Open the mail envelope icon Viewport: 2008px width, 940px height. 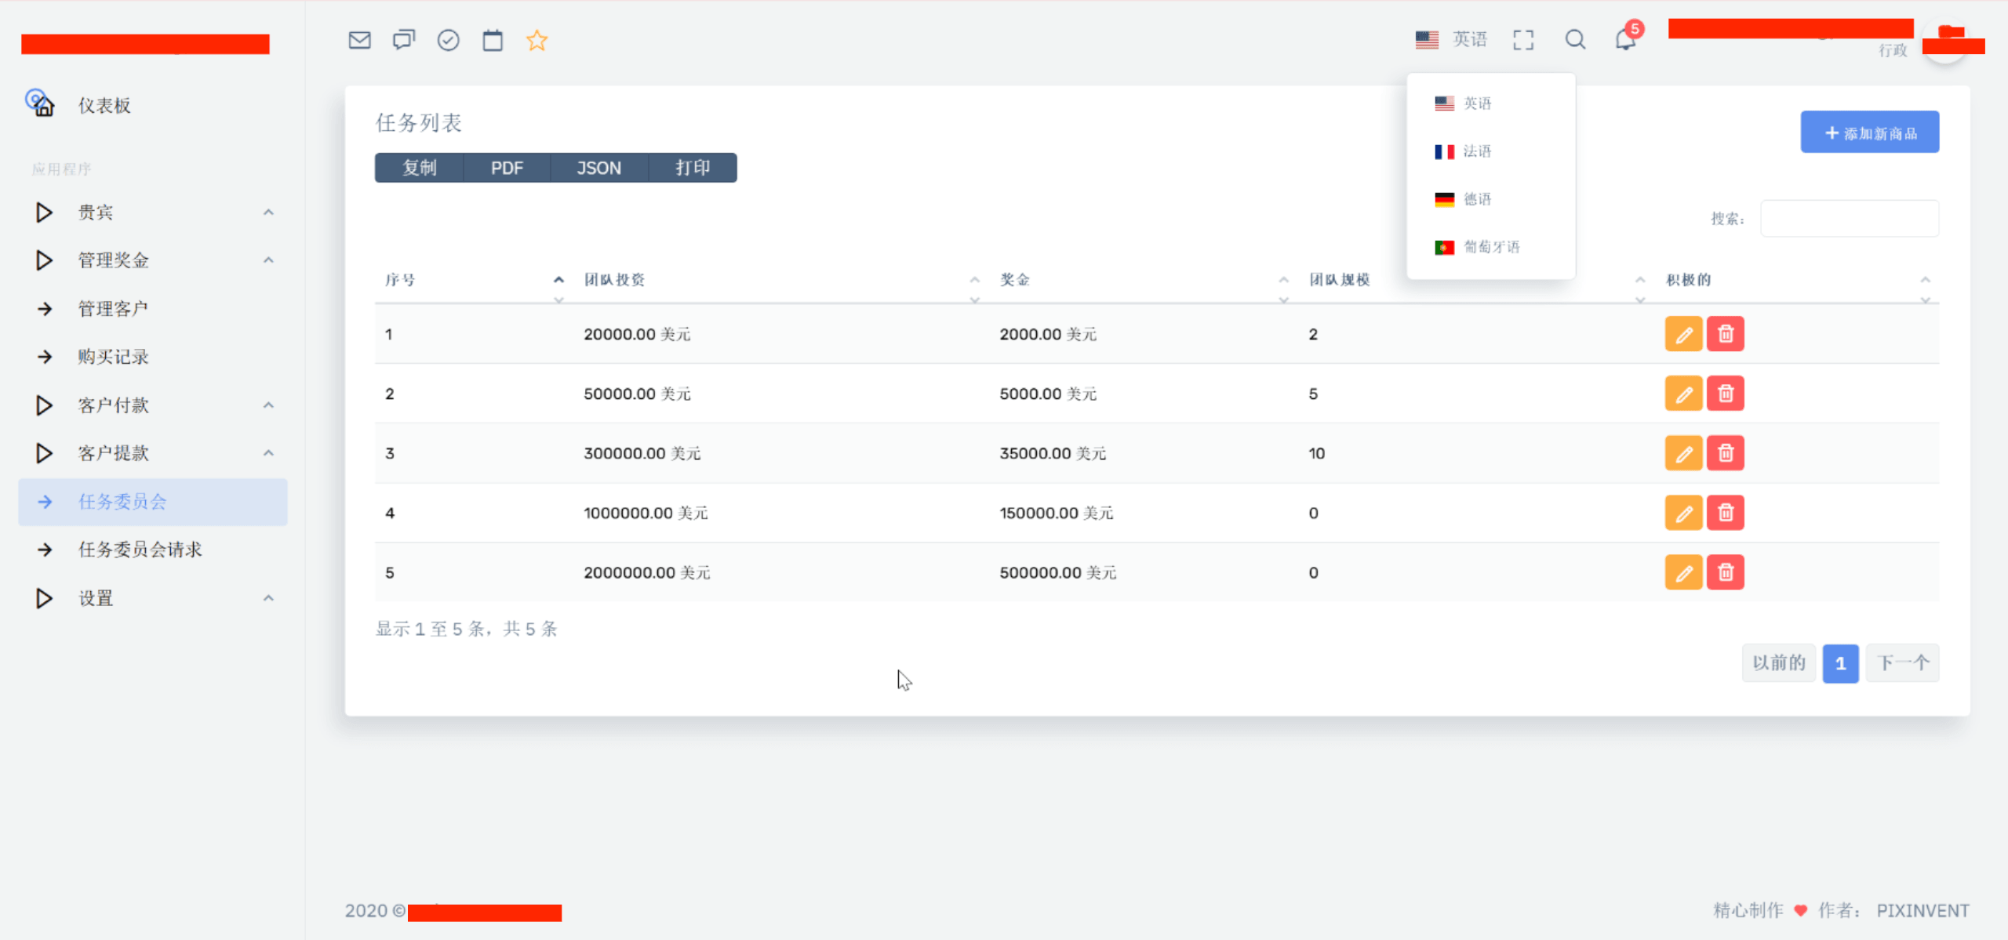[359, 40]
